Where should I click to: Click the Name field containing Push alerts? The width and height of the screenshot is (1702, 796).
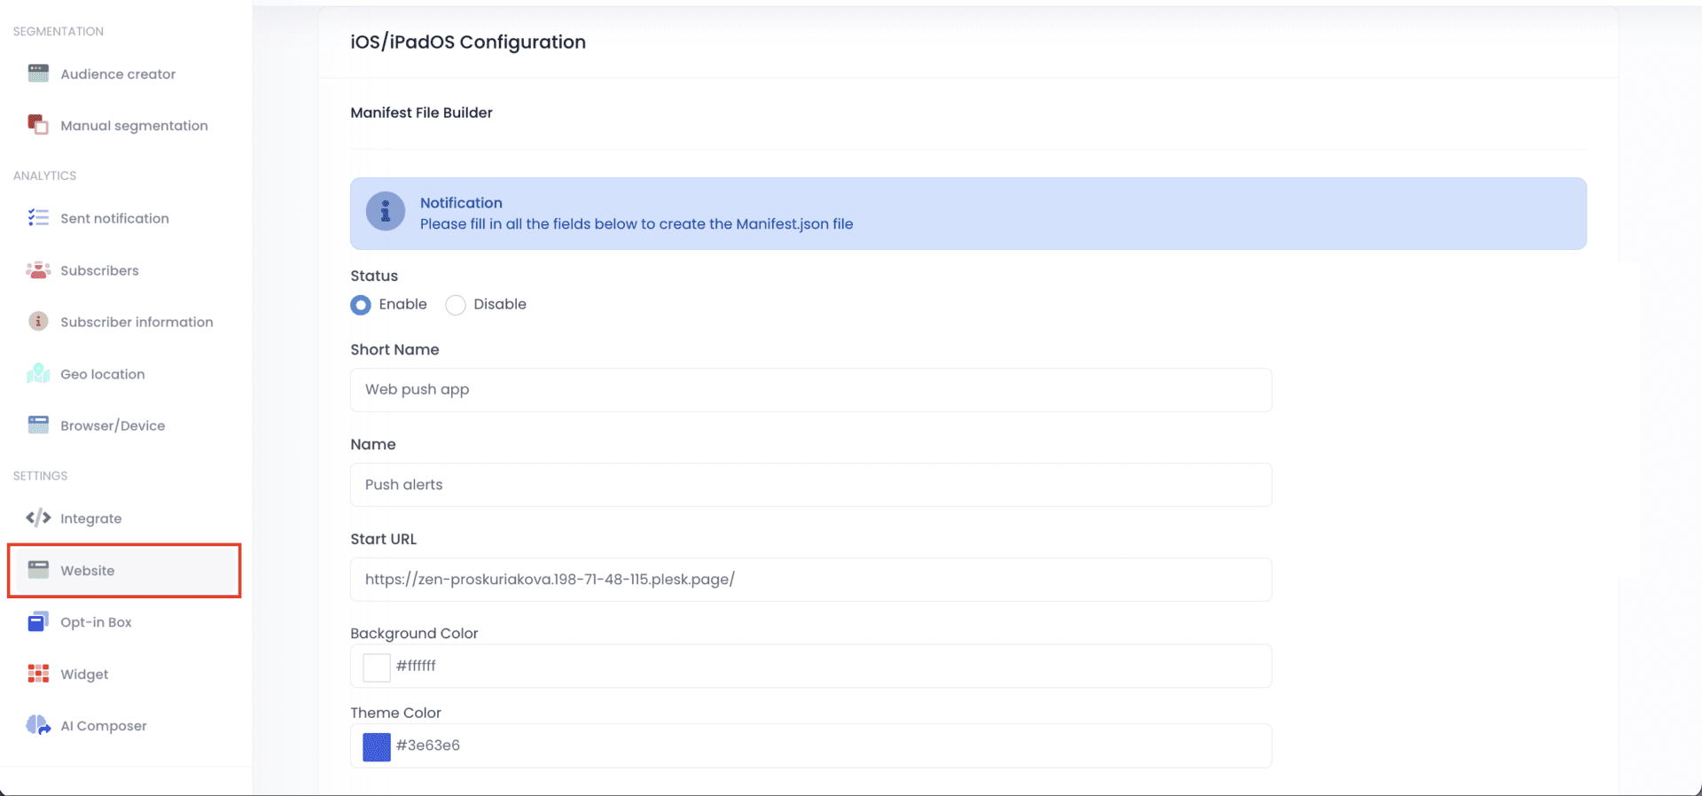(811, 485)
